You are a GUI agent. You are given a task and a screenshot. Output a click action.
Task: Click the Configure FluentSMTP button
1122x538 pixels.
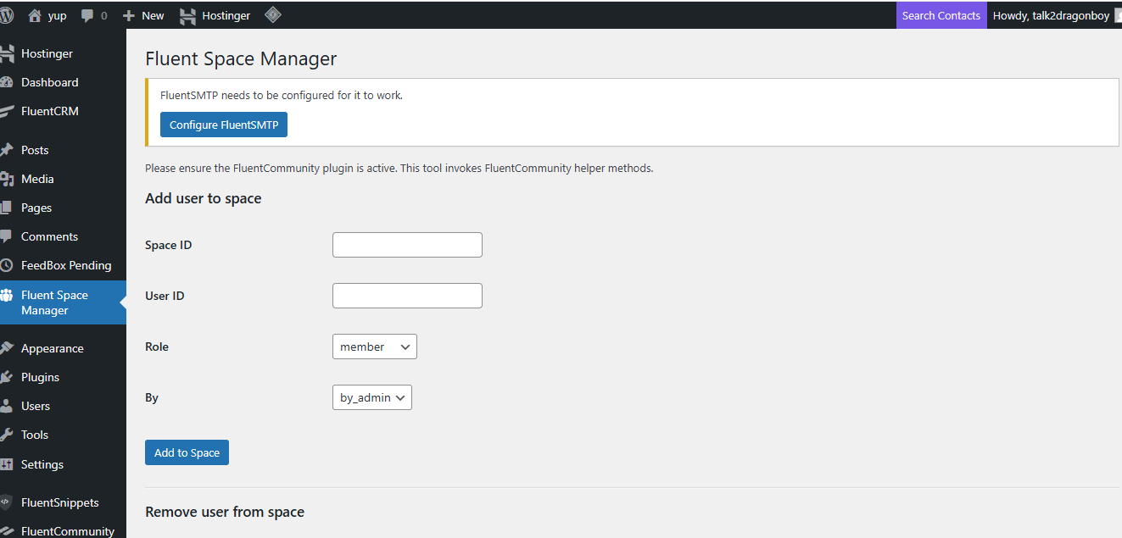[224, 125]
